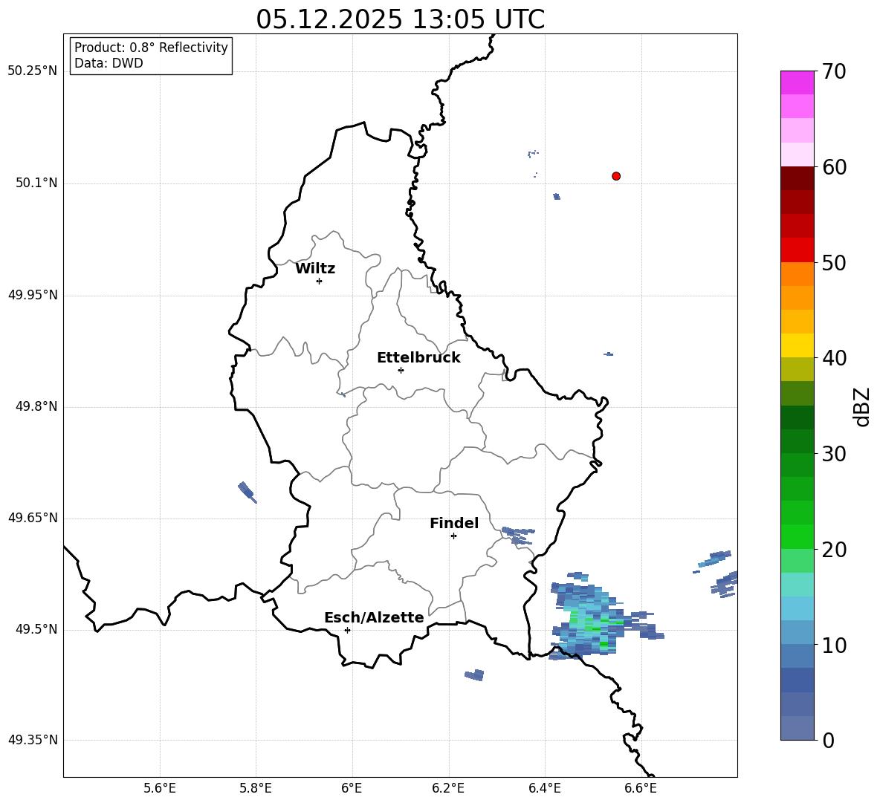Click the colorbar tick label 0
Screen dimensions: 880x803
[829, 741]
